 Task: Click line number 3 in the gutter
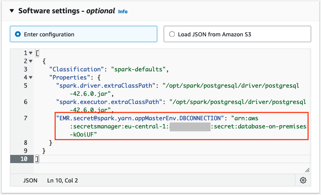pos(25,69)
